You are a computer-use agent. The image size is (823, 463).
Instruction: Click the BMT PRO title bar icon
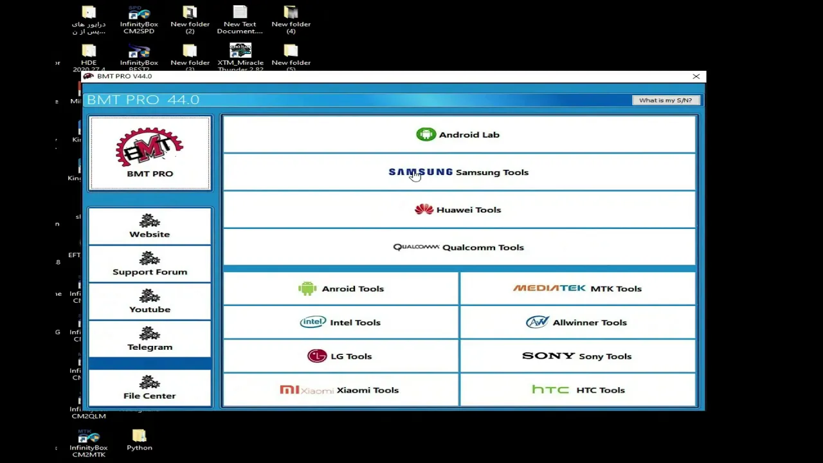pyautogui.click(x=89, y=76)
